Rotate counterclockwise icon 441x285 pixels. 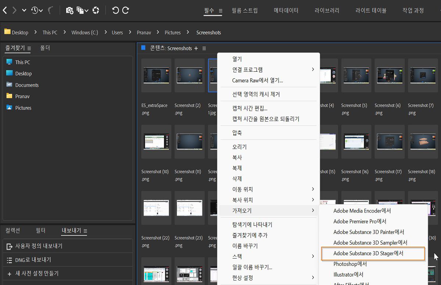(115, 10)
